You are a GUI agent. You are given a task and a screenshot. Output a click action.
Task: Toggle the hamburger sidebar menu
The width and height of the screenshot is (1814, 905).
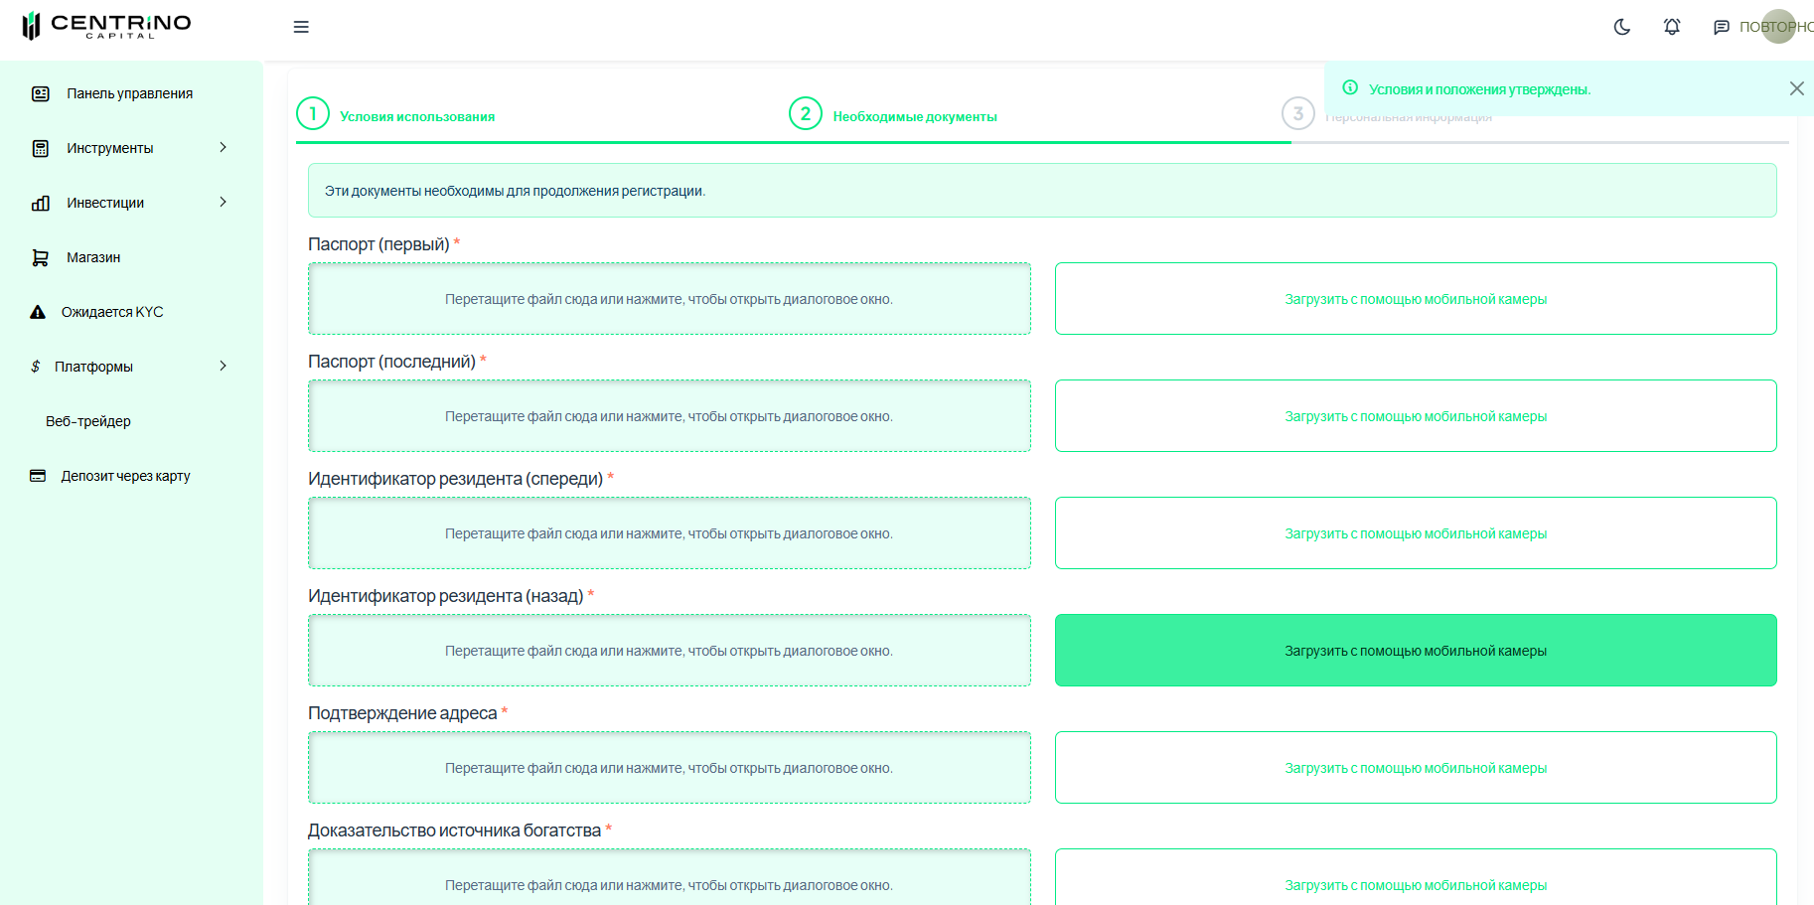click(301, 27)
